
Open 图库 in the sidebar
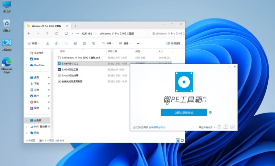click(34, 59)
